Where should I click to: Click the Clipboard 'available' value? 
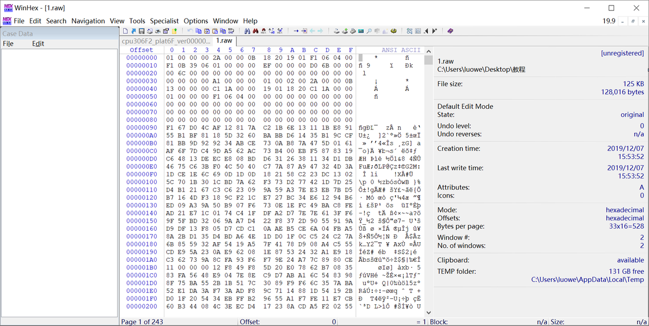tap(630, 260)
